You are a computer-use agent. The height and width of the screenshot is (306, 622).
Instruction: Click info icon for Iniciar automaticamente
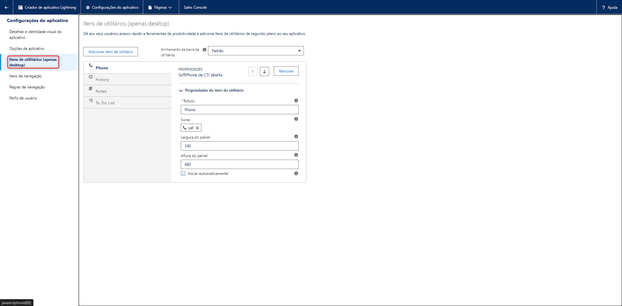296,173
